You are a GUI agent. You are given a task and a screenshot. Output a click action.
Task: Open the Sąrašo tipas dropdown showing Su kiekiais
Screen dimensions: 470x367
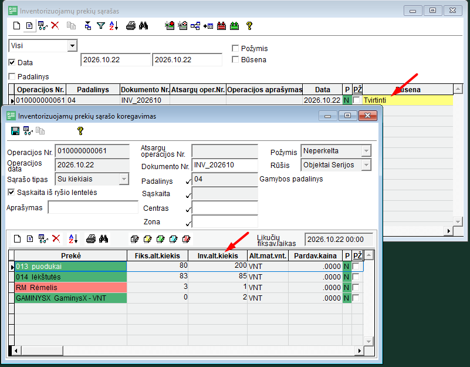click(123, 179)
